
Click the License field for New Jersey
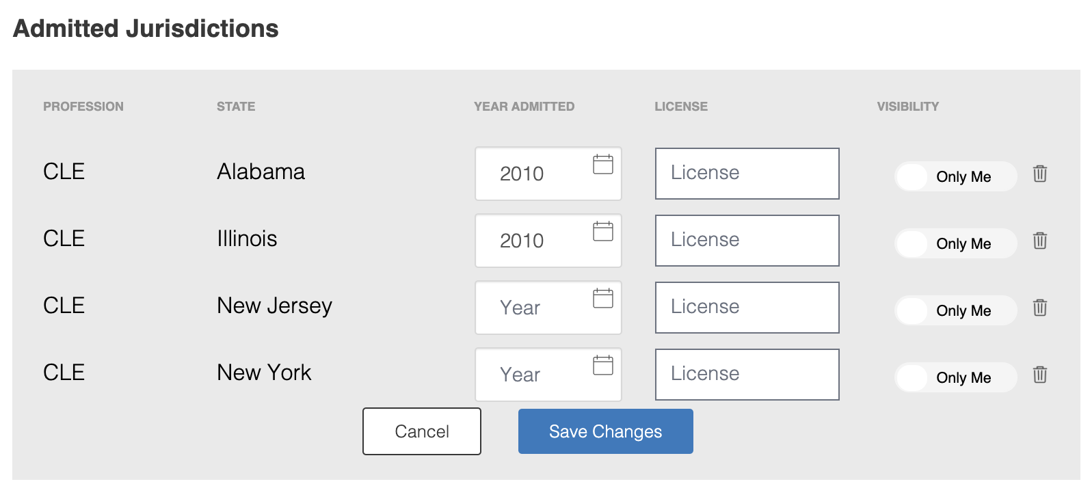tap(747, 308)
